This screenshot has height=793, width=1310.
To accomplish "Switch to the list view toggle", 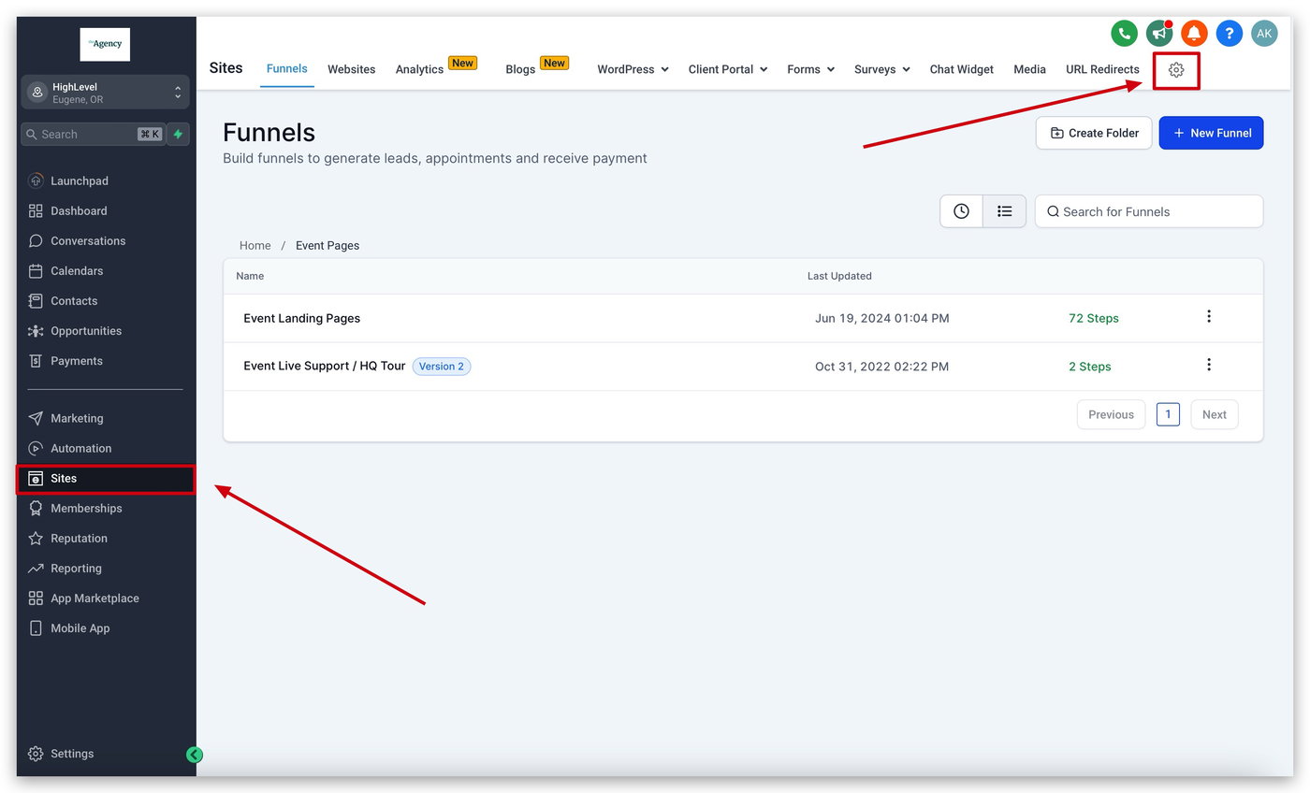I will pyautogui.click(x=1004, y=211).
